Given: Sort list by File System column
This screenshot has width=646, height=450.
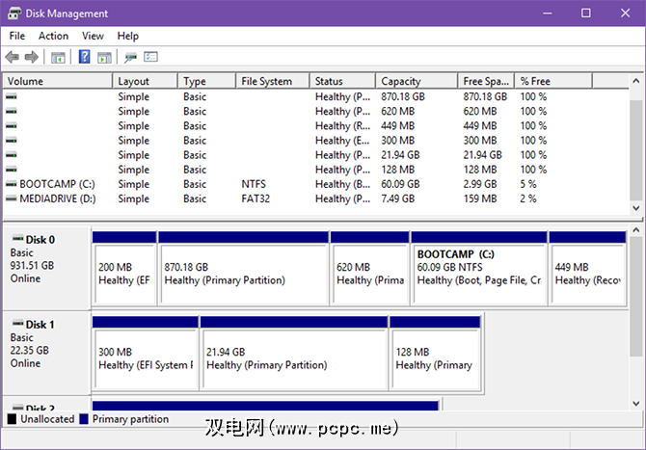Looking at the screenshot, I should pyautogui.click(x=272, y=81).
